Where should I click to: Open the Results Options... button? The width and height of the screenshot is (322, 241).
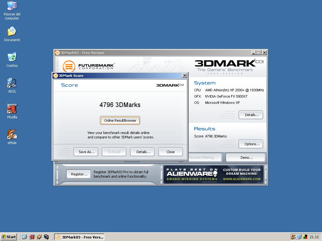tap(251, 144)
